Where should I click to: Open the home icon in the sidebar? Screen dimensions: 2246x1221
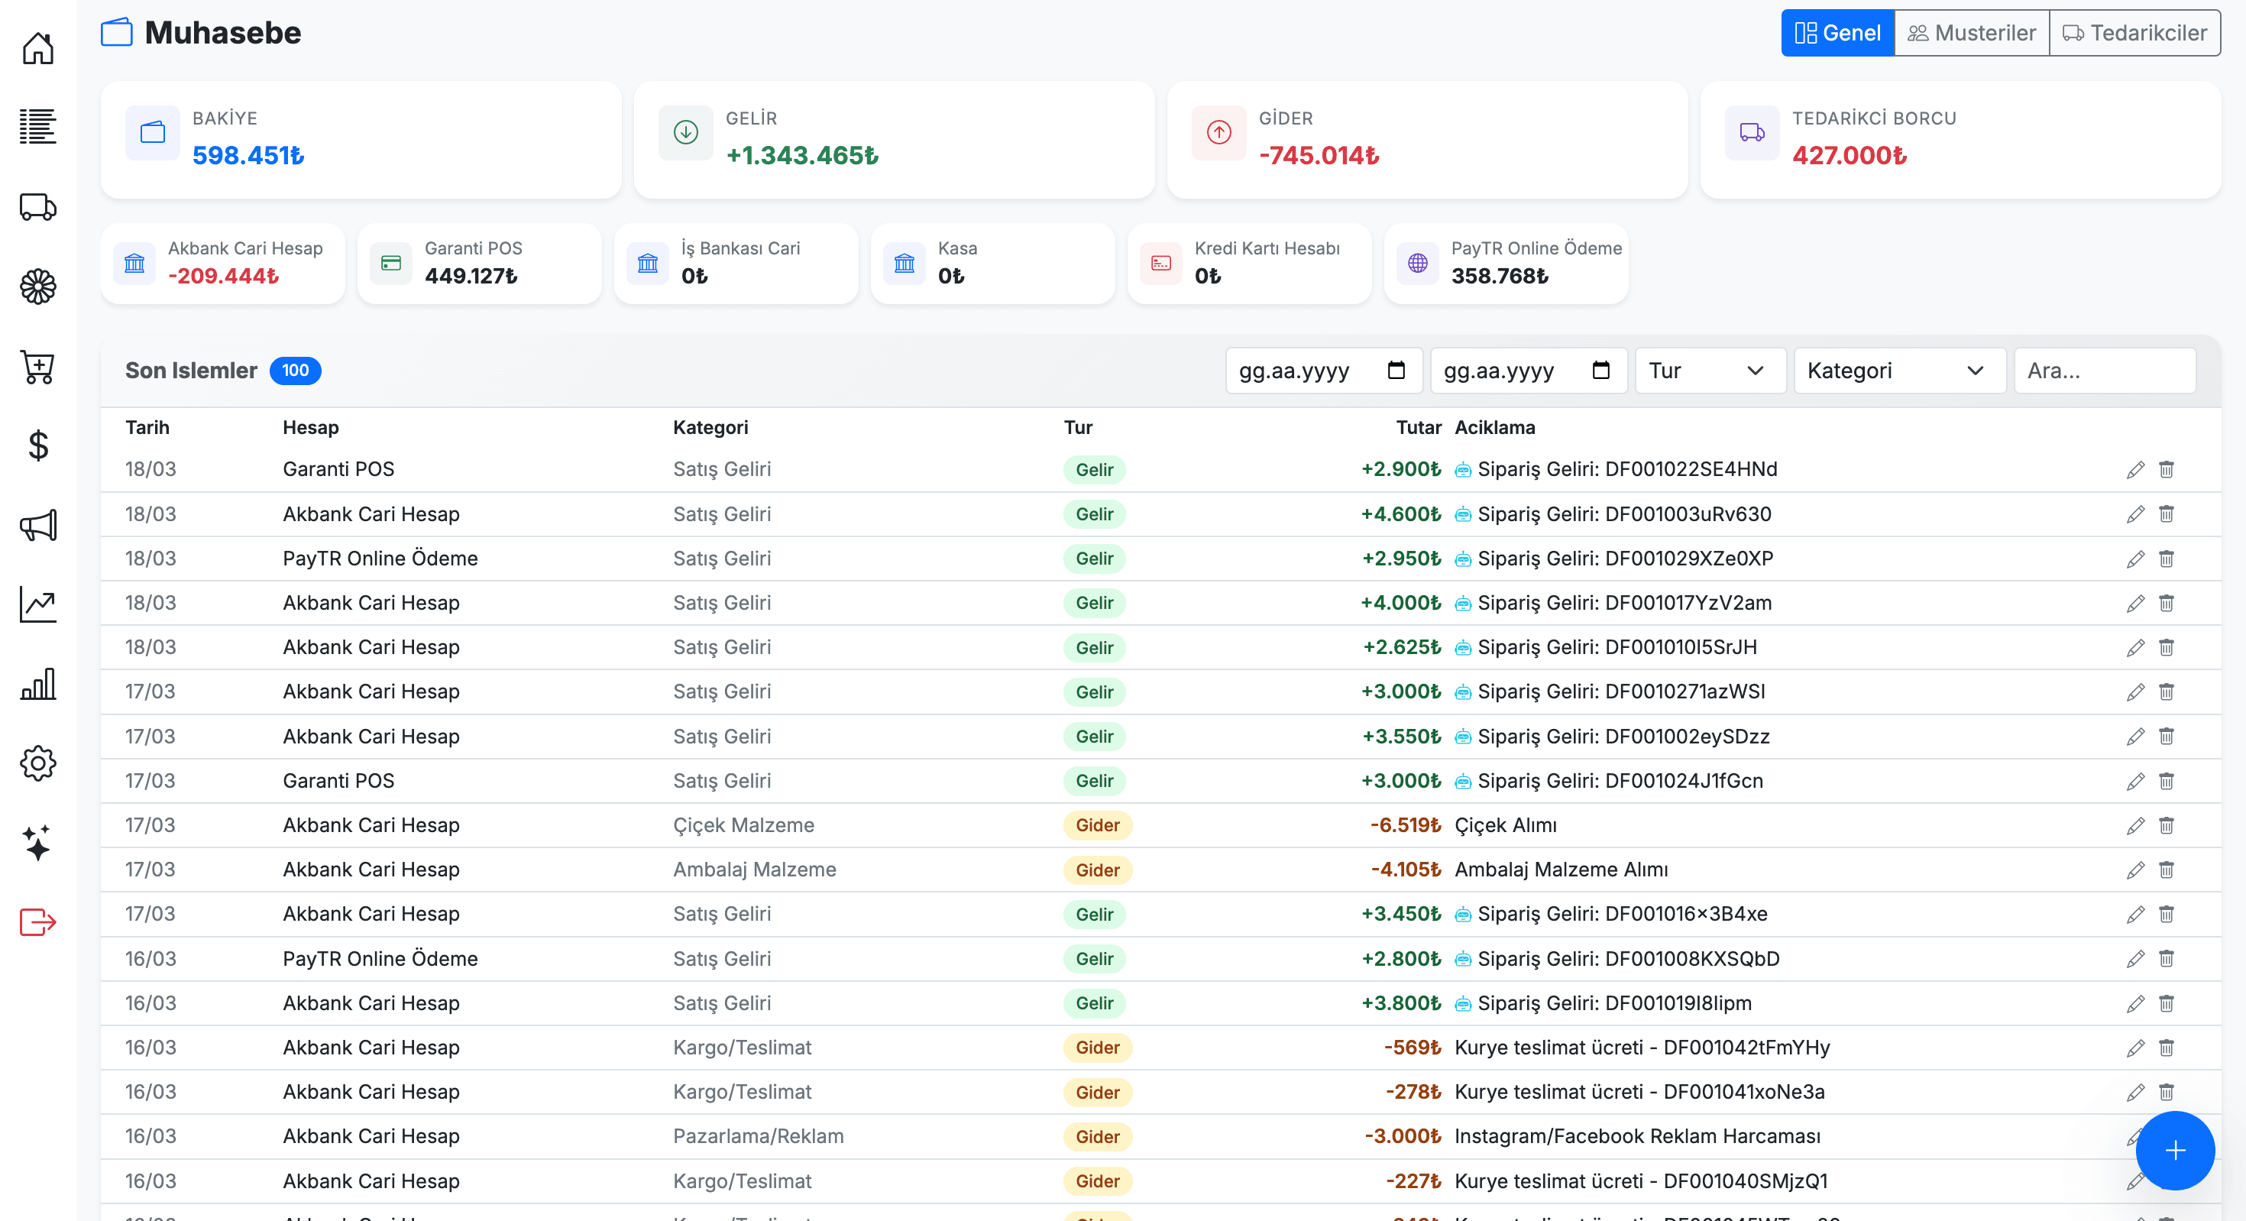pyautogui.click(x=37, y=48)
